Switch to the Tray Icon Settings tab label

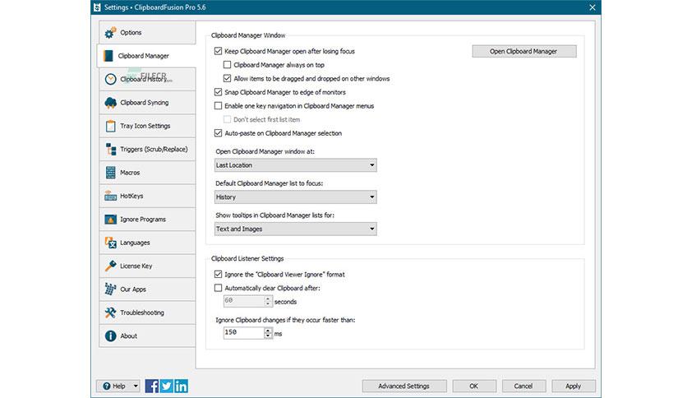click(x=145, y=126)
